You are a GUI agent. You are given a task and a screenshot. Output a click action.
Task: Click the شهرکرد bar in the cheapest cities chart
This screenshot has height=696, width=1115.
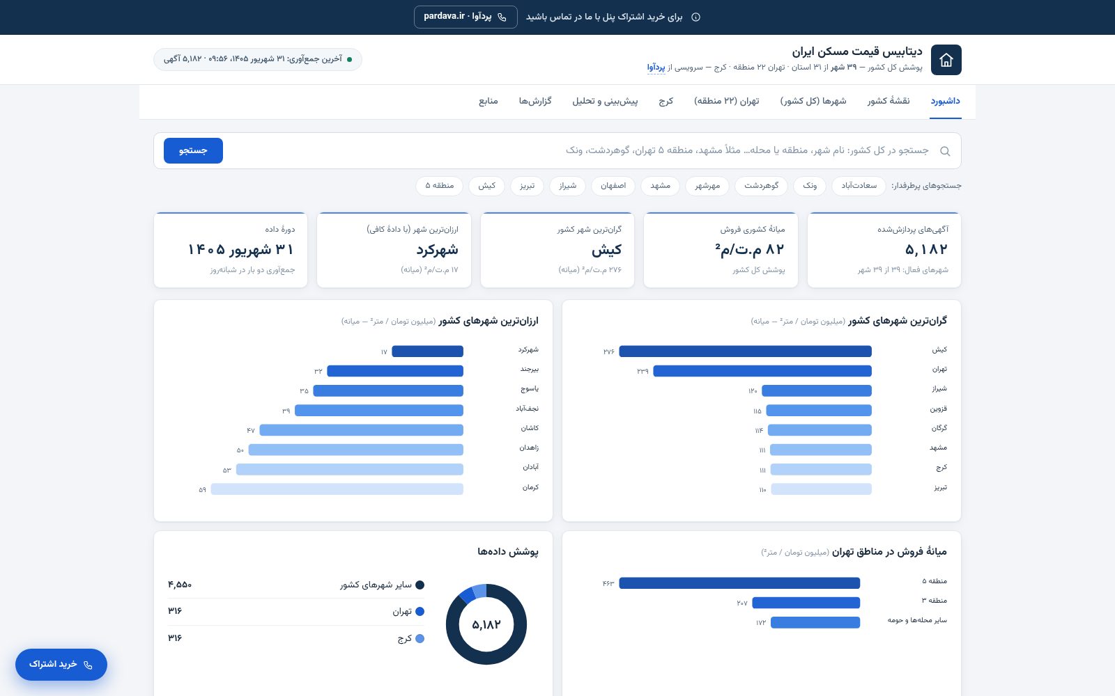click(427, 351)
